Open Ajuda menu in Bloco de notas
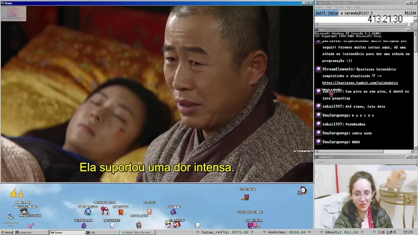This screenshot has height=235, width=418. [x=357, y=7]
